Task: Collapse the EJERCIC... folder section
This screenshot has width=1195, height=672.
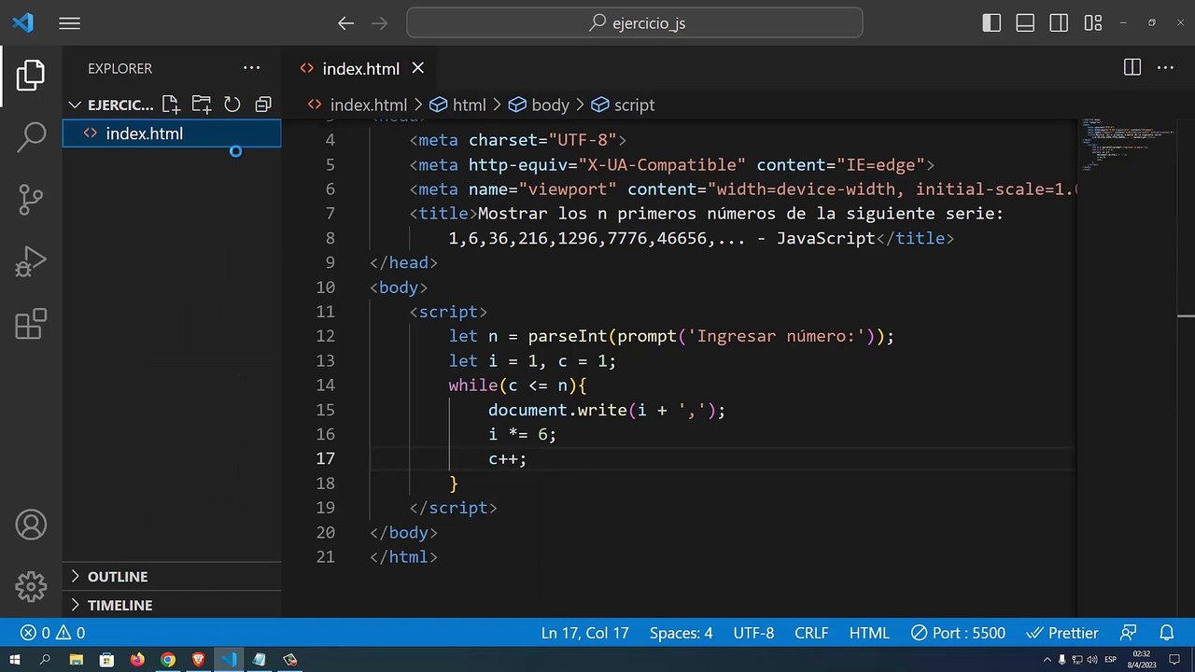Action: [x=110, y=105]
